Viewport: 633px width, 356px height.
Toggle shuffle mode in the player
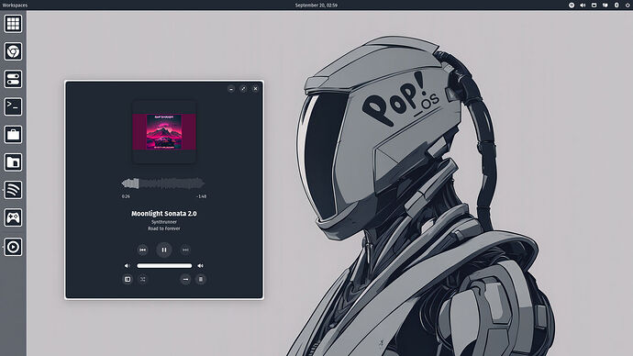pos(143,279)
